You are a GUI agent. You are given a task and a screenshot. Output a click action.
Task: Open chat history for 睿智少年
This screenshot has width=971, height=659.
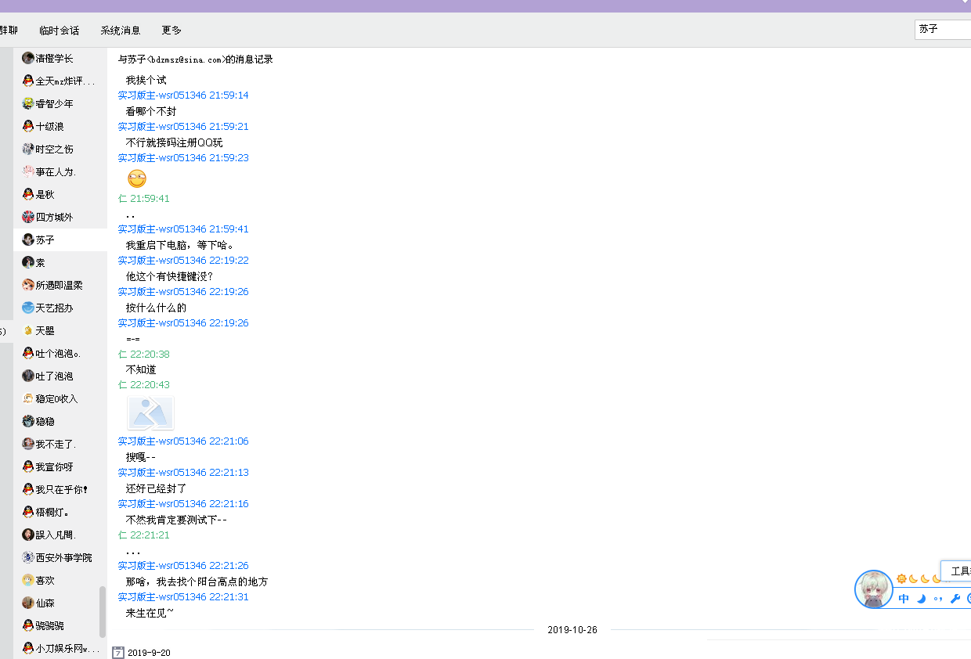tap(60, 103)
